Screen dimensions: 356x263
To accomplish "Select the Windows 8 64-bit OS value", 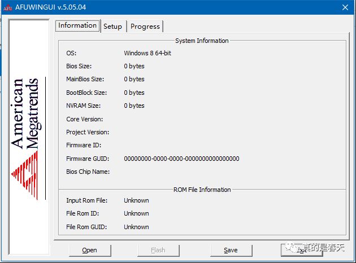I will [x=147, y=53].
